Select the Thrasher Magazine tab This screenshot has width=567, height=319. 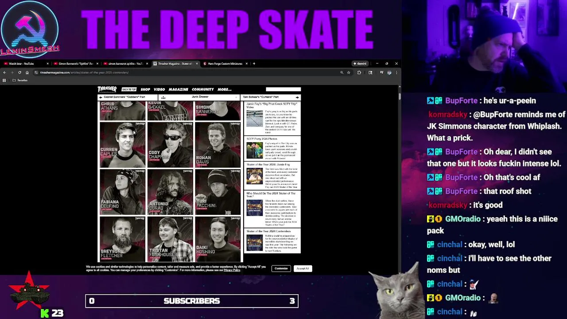tap(175, 63)
